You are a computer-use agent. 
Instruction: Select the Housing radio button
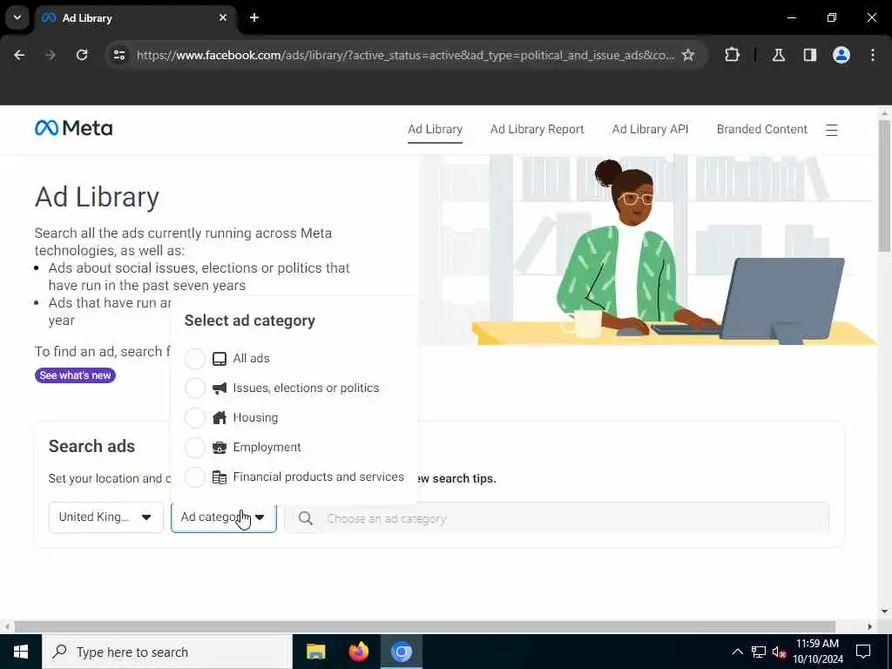click(x=194, y=417)
